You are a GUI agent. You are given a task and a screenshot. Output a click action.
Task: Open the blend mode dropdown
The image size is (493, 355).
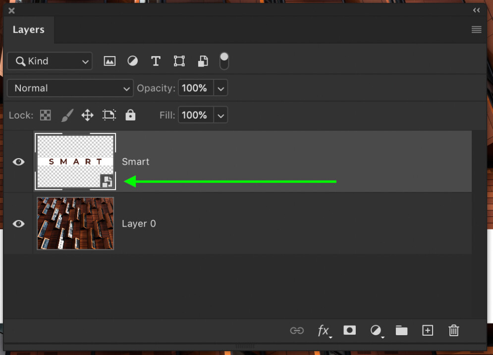pyautogui.click(x=69, y=88)
